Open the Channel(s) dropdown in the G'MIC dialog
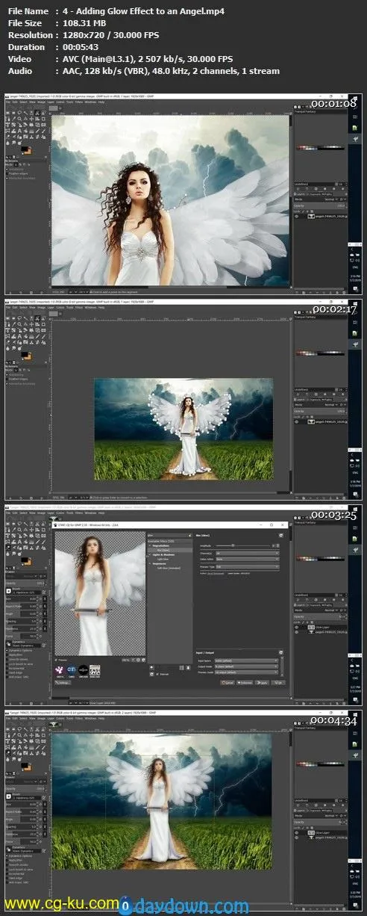 [x=248, y=553]
